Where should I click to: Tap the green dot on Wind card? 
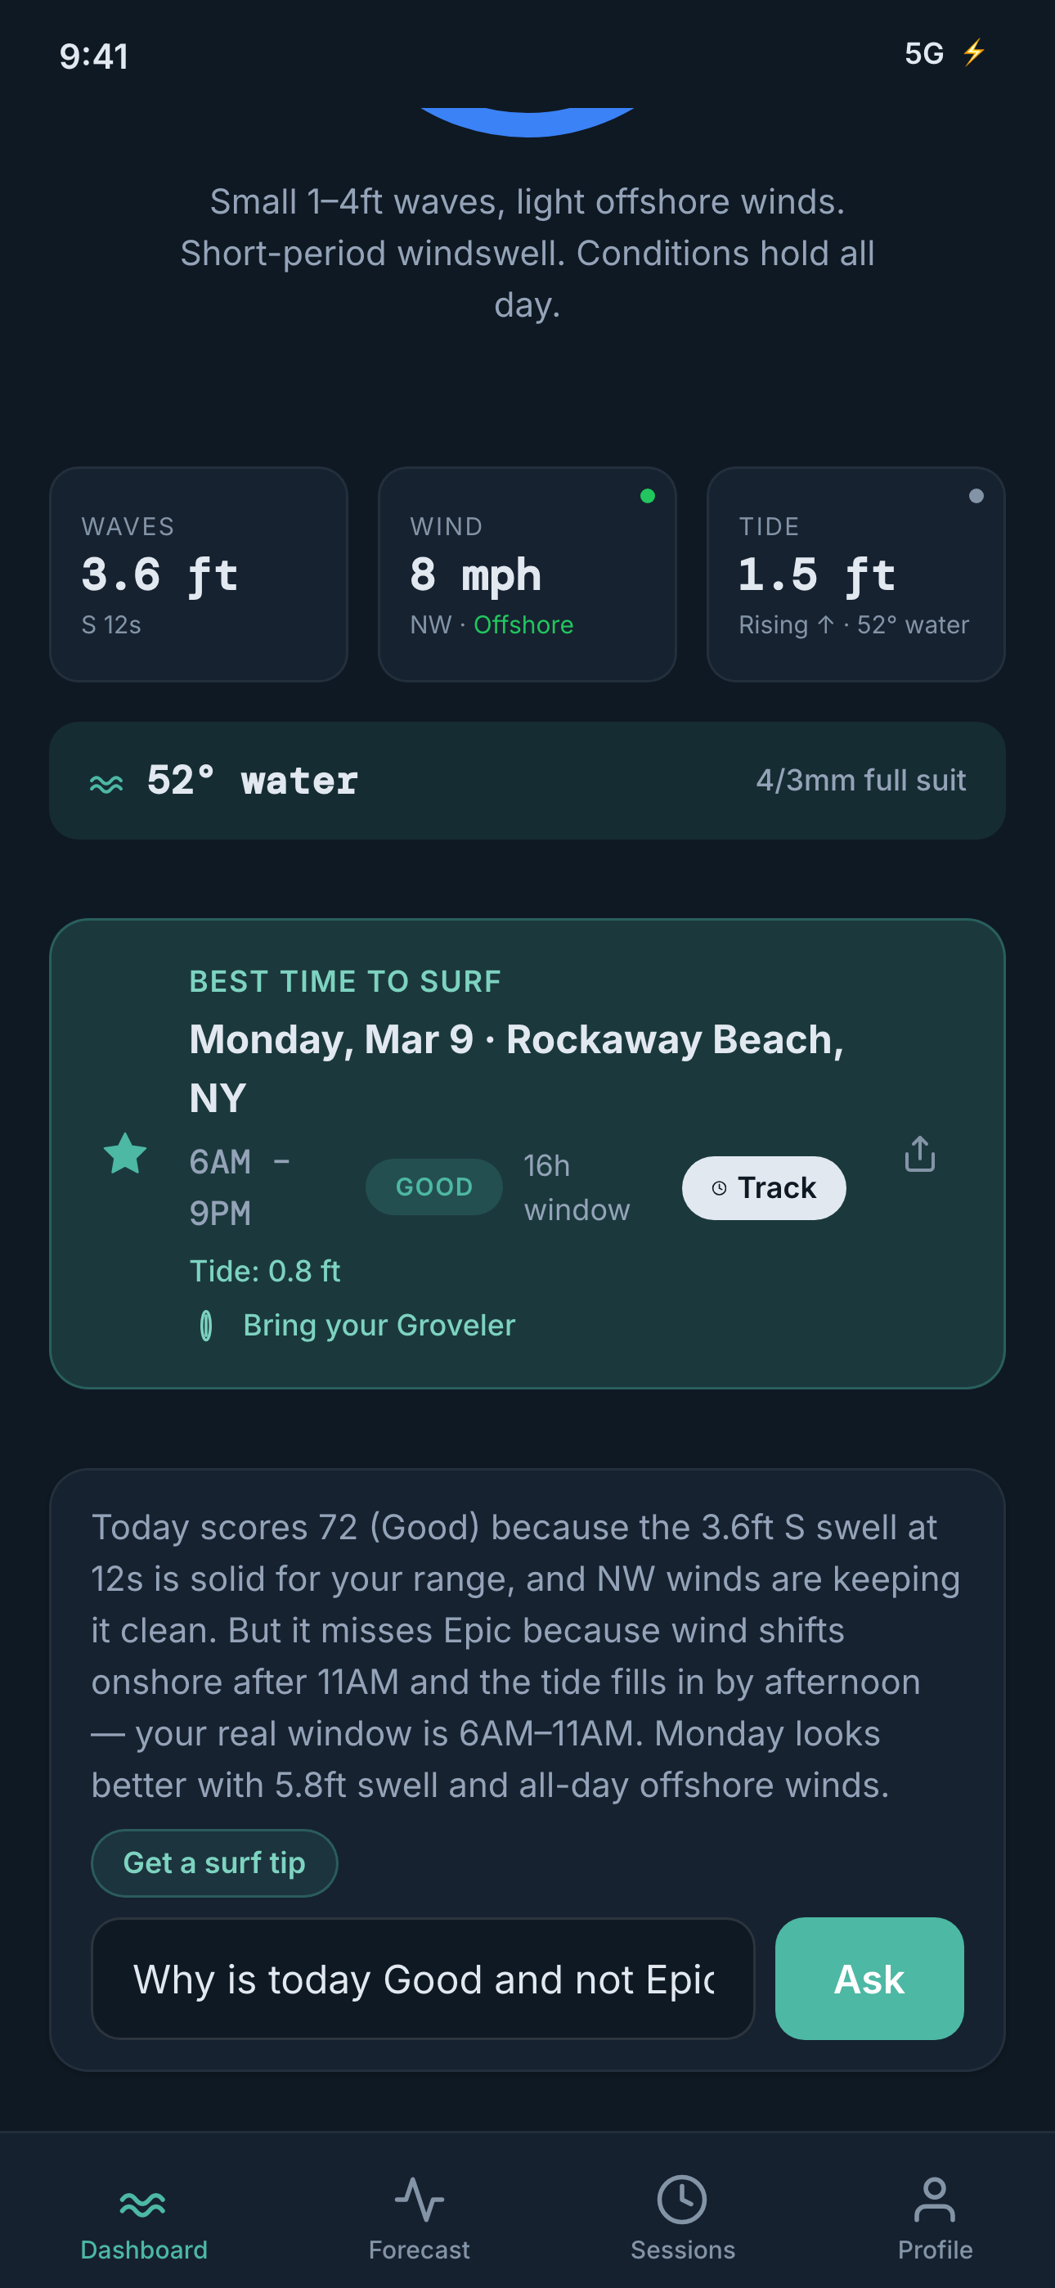(x=648, y=497)
